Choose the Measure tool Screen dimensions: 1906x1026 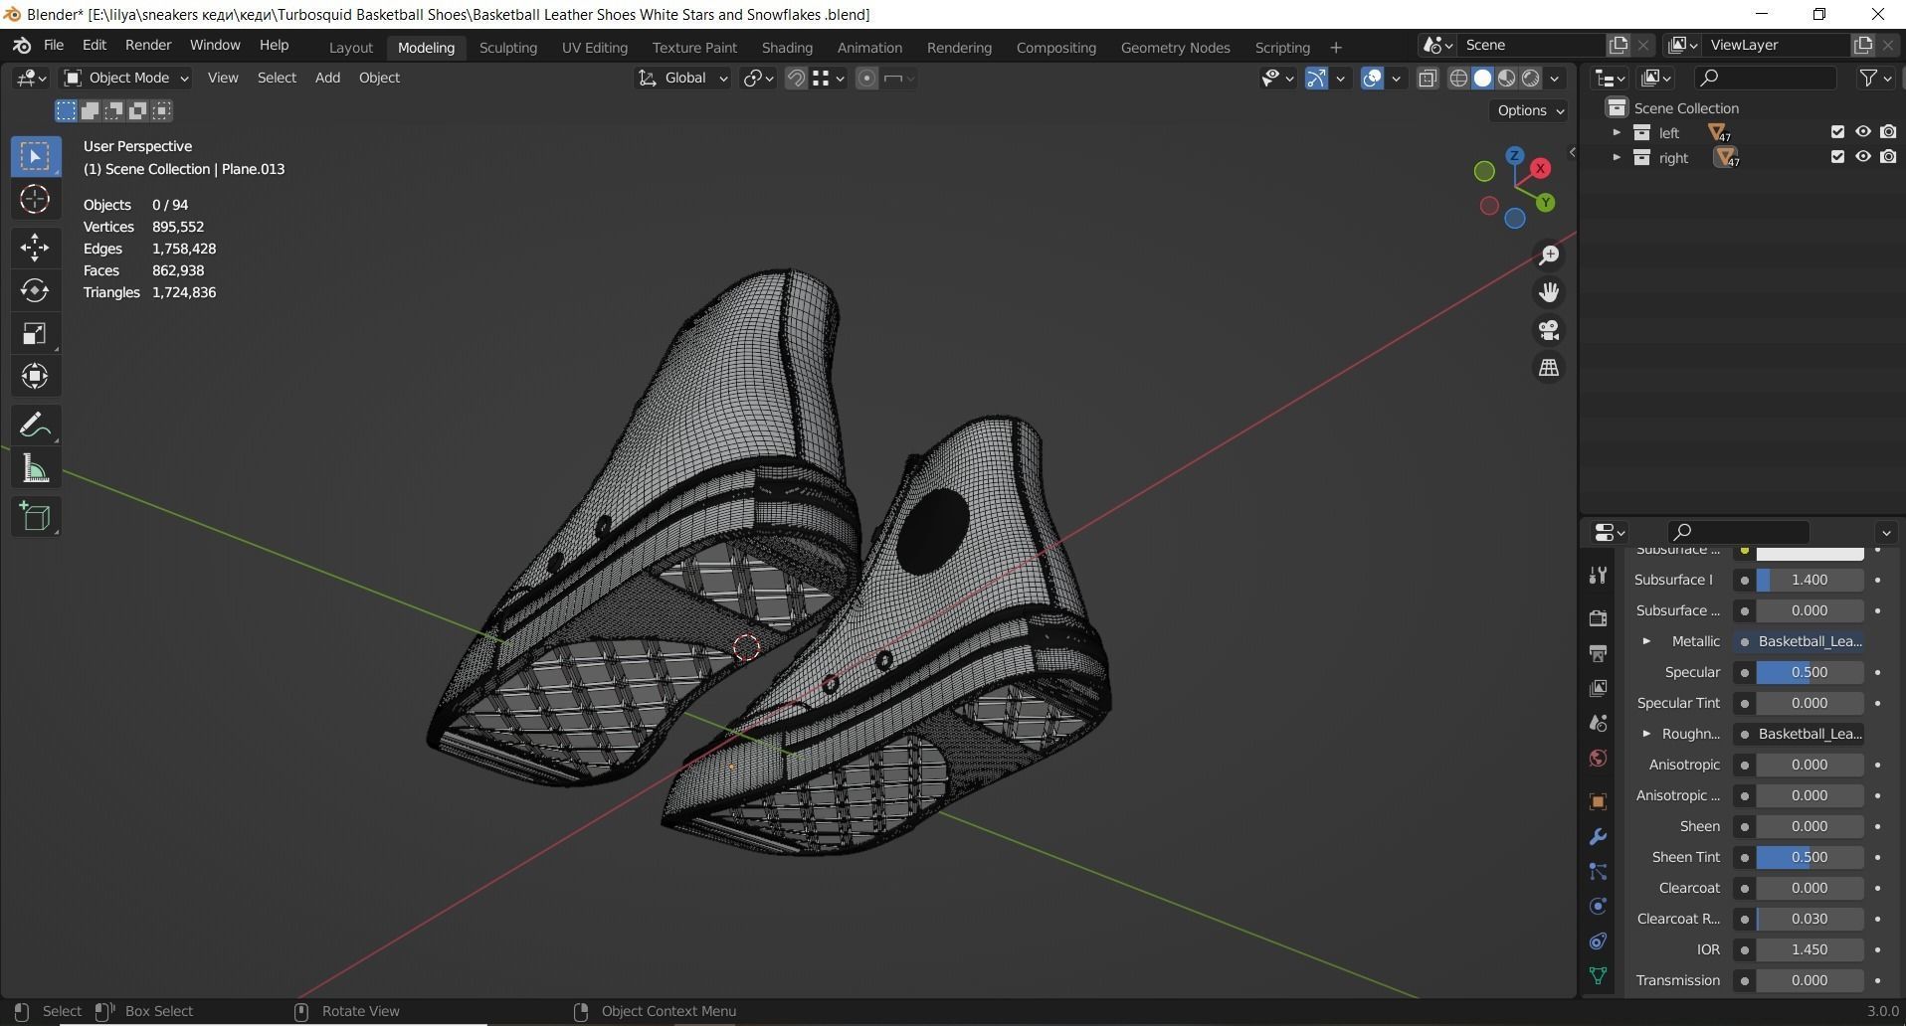tap(35, 469)
